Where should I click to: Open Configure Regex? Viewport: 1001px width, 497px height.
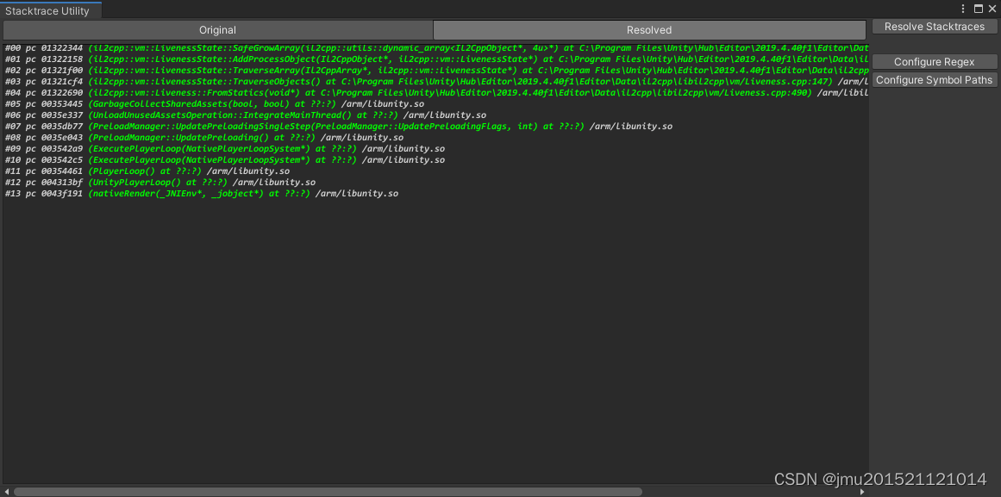point(935,61)
